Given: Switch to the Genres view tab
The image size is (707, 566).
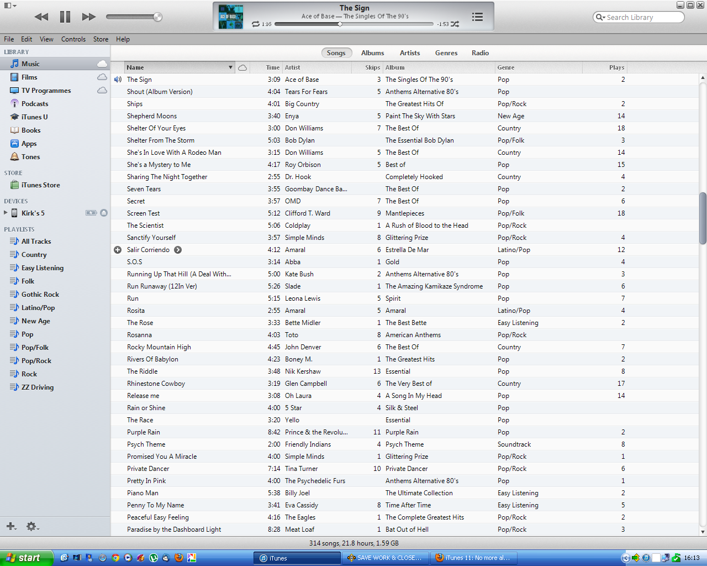Looking at the screenshot, I should [x=446, y=53].
